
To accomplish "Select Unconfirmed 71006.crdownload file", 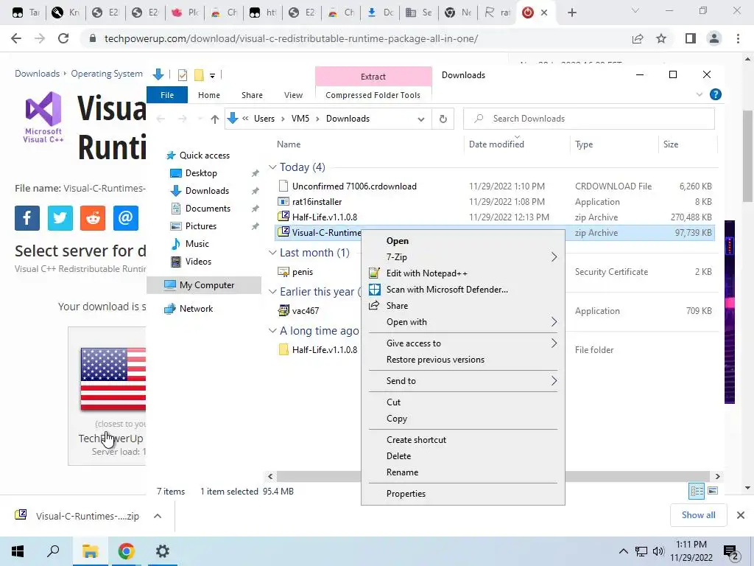I will (496, 186).
